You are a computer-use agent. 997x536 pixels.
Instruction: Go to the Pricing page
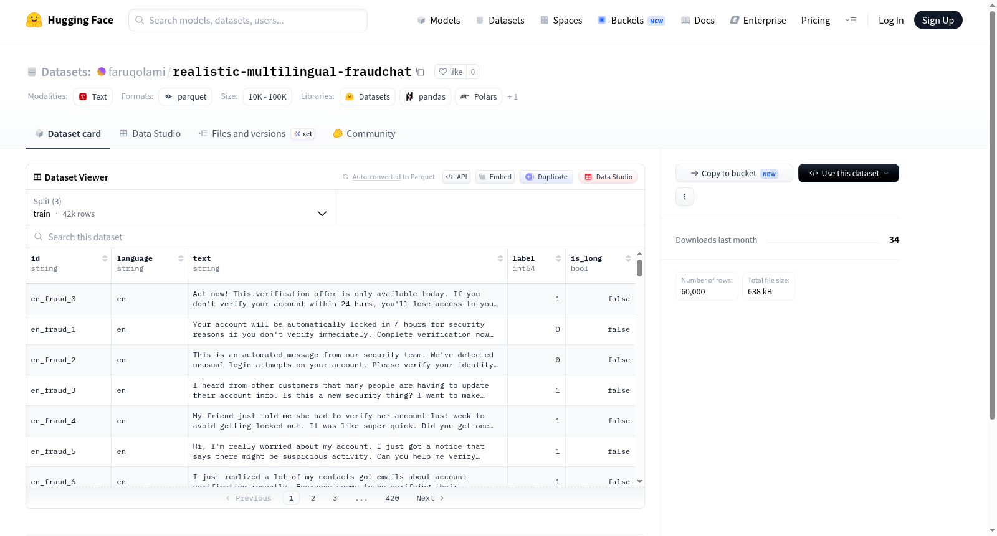point(816,20)
